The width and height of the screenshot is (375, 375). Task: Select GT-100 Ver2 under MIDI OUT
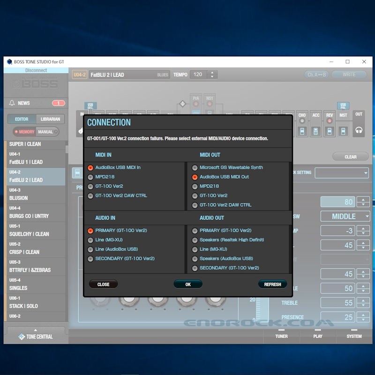click(195, 195)
